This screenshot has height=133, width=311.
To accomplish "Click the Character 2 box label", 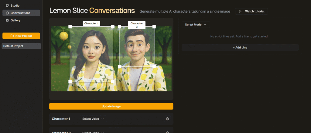I will click(x=137, y=25).
